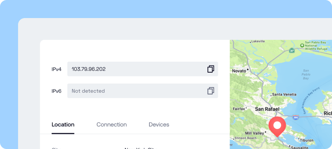Click San Pablo Bay National Wildlife Refuge label
Viewport: 332px width, 149px height.
[x=316, y=46]
